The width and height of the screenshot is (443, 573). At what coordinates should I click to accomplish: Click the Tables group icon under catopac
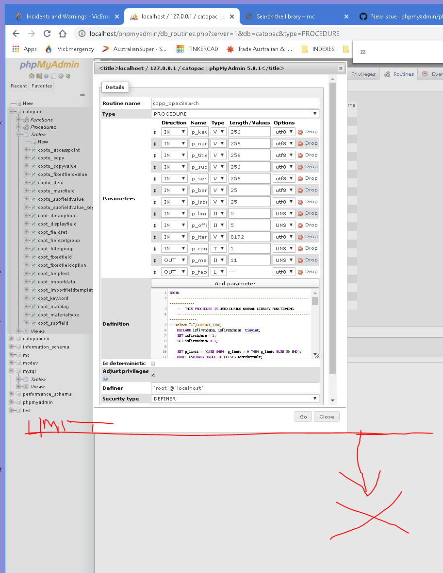26,135
